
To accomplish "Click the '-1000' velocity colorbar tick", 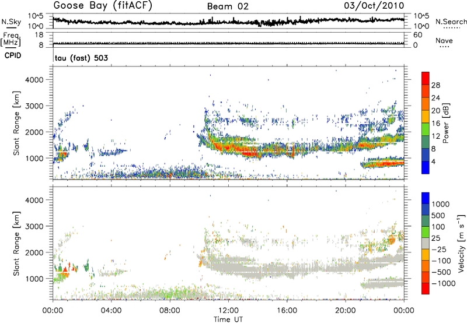I will [444, 283].
